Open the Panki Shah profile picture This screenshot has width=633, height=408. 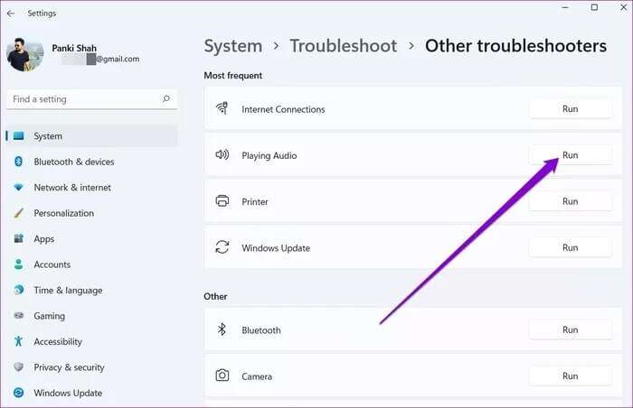pos(25,54)
